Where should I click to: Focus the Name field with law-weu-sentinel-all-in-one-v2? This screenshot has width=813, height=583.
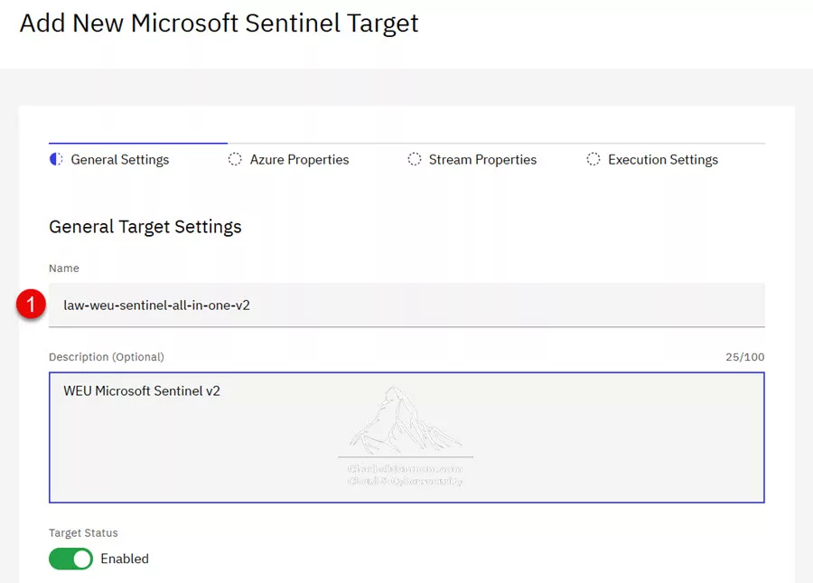pos(406,305)
